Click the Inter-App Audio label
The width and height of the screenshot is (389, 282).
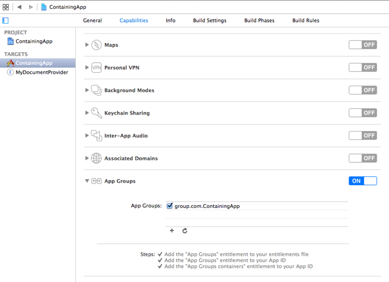(126, 136)
